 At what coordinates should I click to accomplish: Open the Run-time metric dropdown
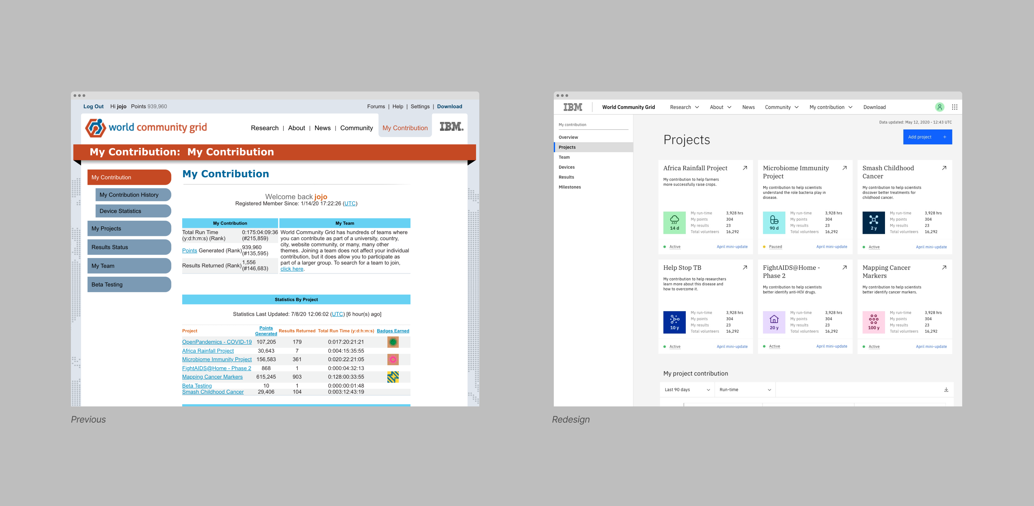point(745,390)
